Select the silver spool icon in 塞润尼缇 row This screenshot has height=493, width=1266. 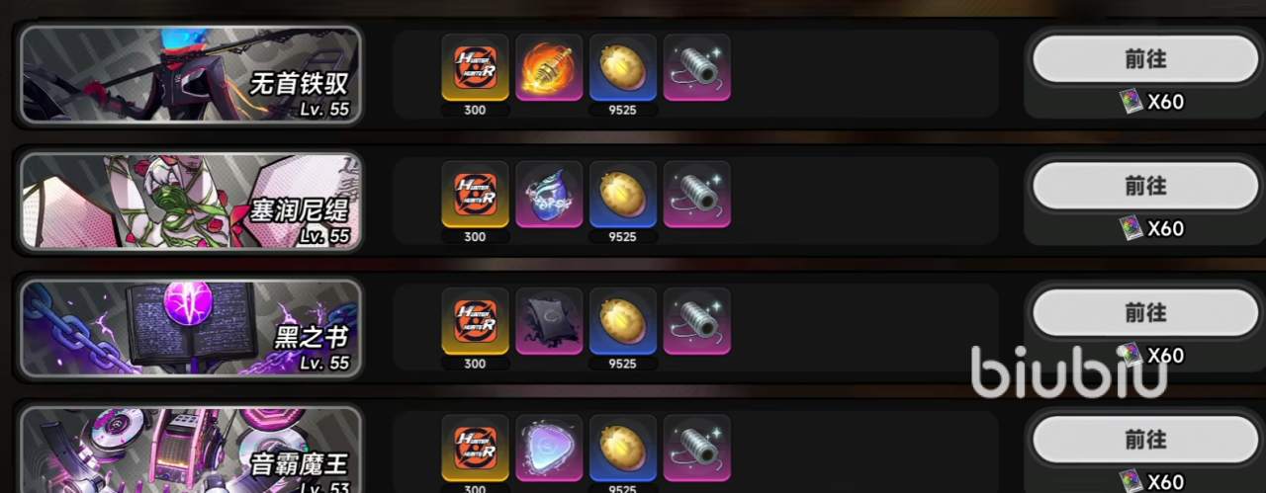coord(697,194)
